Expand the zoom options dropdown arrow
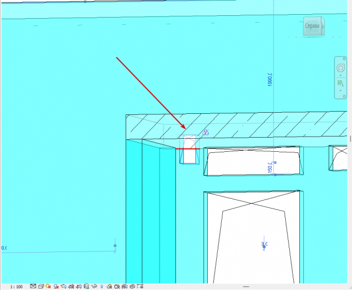 (x=341, y=91)
